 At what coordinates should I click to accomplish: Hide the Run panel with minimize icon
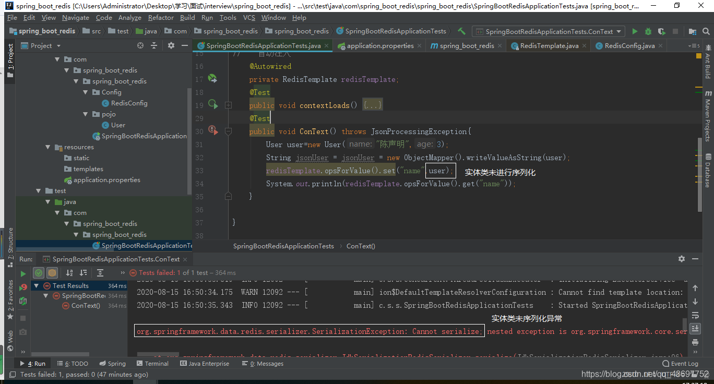click(x=695, y=259)
